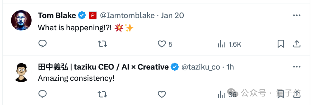View analytics showing 1.6K views
Viewport: 311px width, 105px height.
tap(229, 44)
